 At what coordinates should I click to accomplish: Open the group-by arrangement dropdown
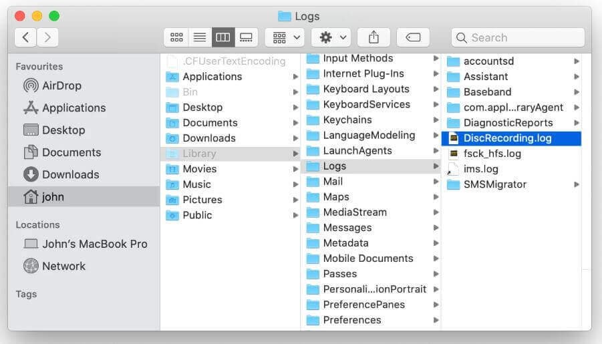286,37
